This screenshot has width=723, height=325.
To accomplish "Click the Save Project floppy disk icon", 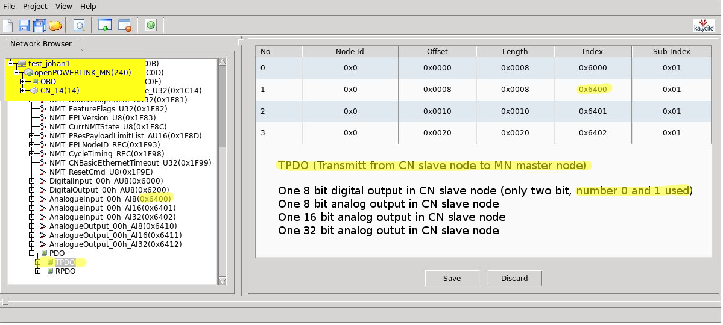I will tap(24, 26).
